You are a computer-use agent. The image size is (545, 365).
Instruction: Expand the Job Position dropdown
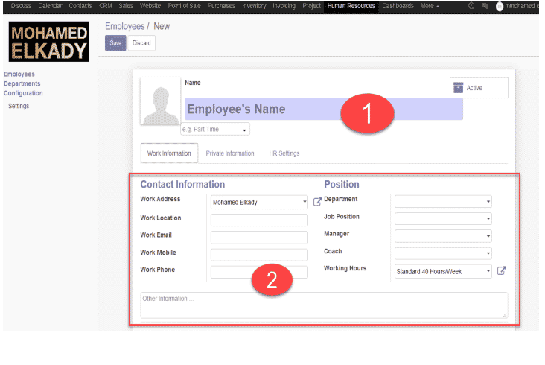[x=443, y=219]
